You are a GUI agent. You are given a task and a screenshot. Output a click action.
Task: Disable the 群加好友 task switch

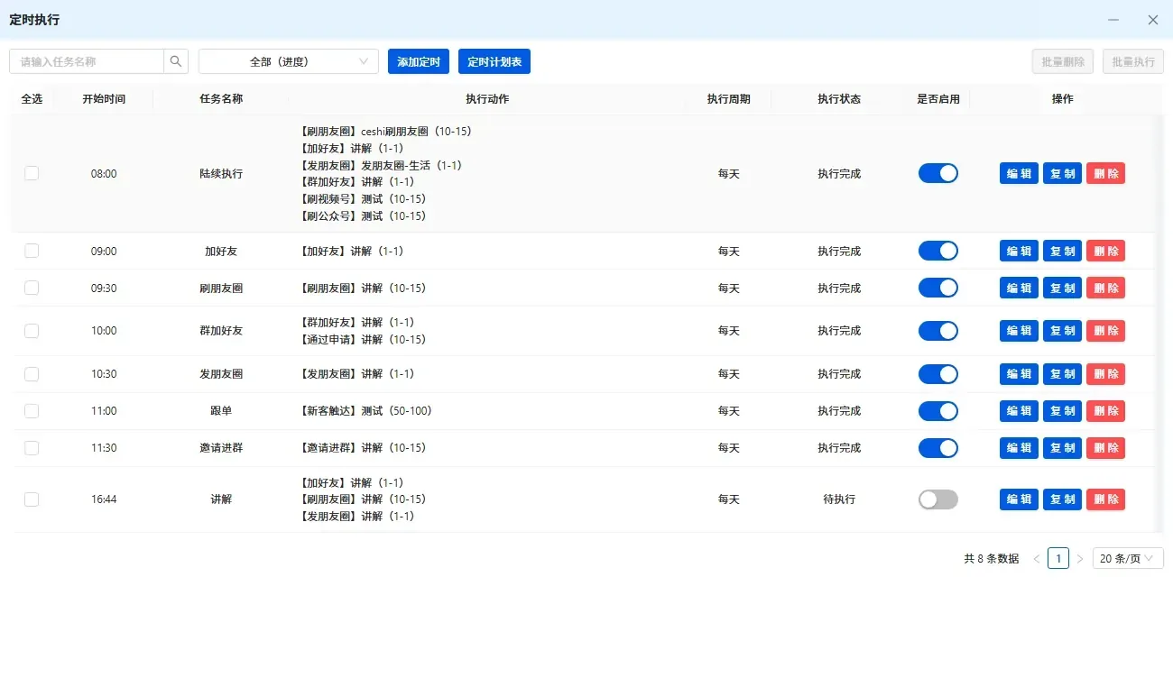[x=938, y=331]
